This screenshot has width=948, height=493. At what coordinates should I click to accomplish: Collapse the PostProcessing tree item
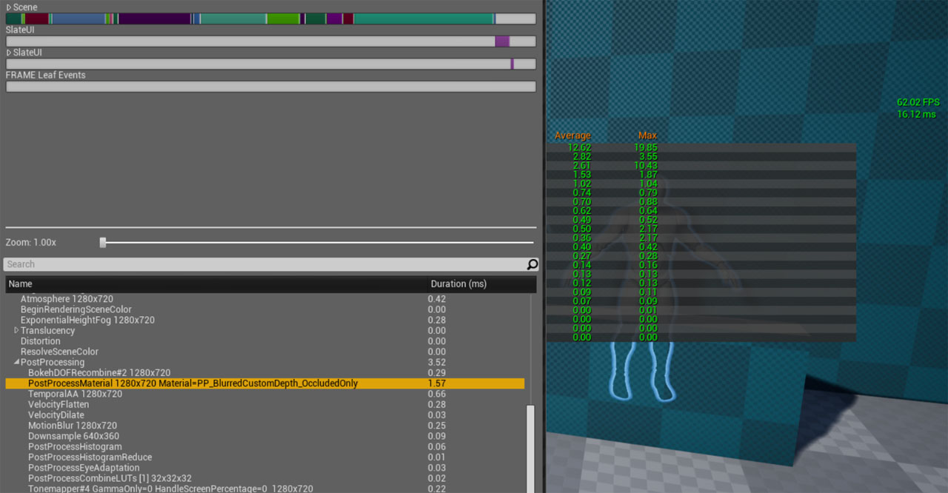coord(16,363)
